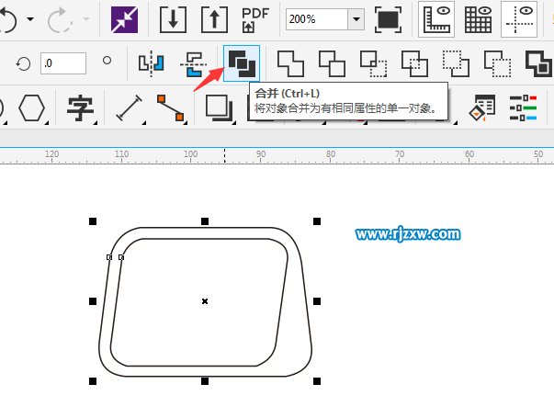This screenshot has height=418, width=554.
Task: Toggle guidelines display
Action: (519, 18)
